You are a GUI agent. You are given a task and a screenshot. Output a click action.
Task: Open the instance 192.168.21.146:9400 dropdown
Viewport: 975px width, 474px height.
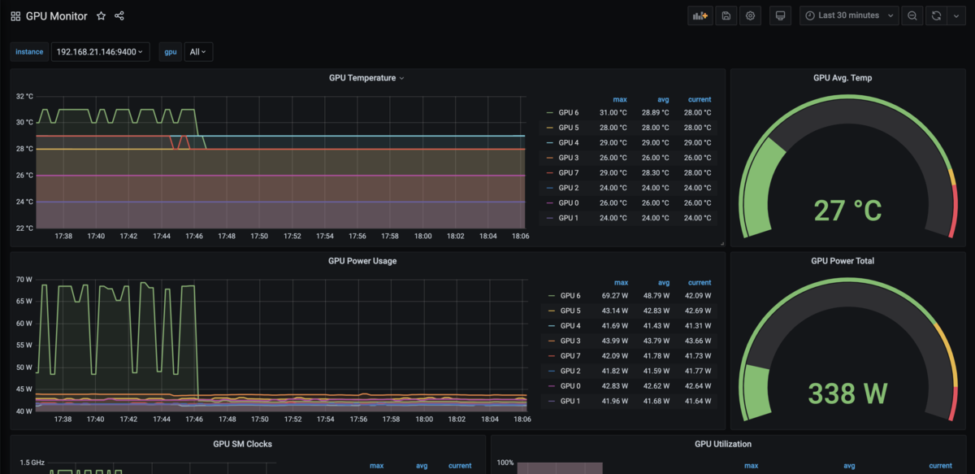[100, 52]
